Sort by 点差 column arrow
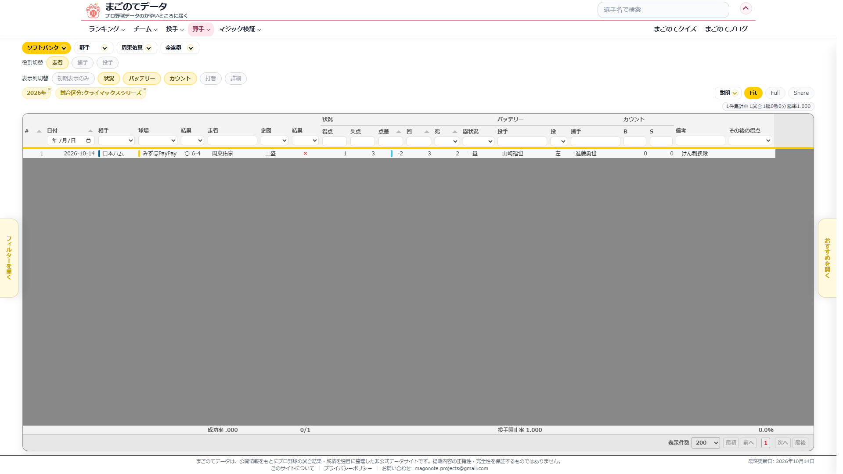Viewport: 843px width, 474px height. (399, 132)
